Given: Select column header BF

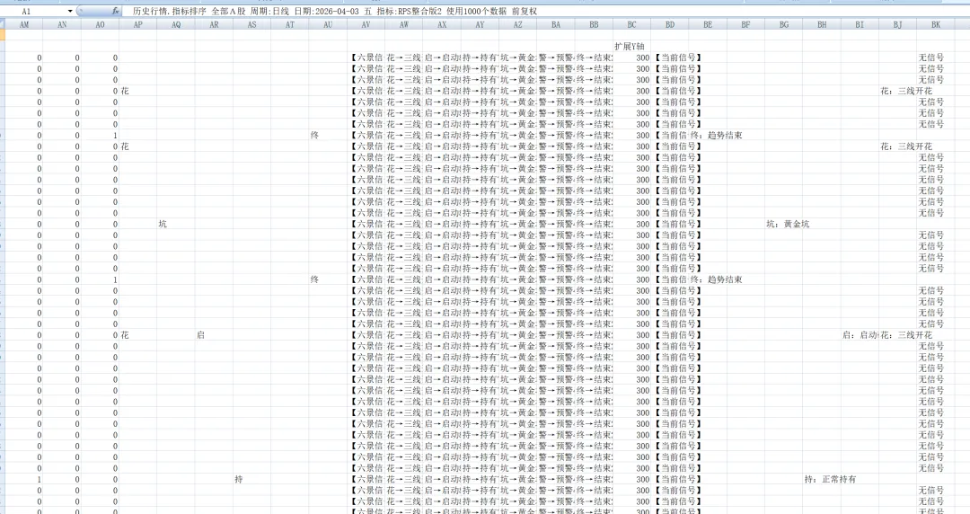Looking at the screenshot, I should 746,25.
